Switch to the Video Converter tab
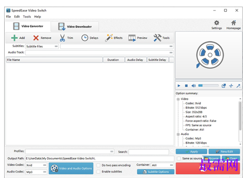This screenshot has width=246, height=178. click(28, 26)
